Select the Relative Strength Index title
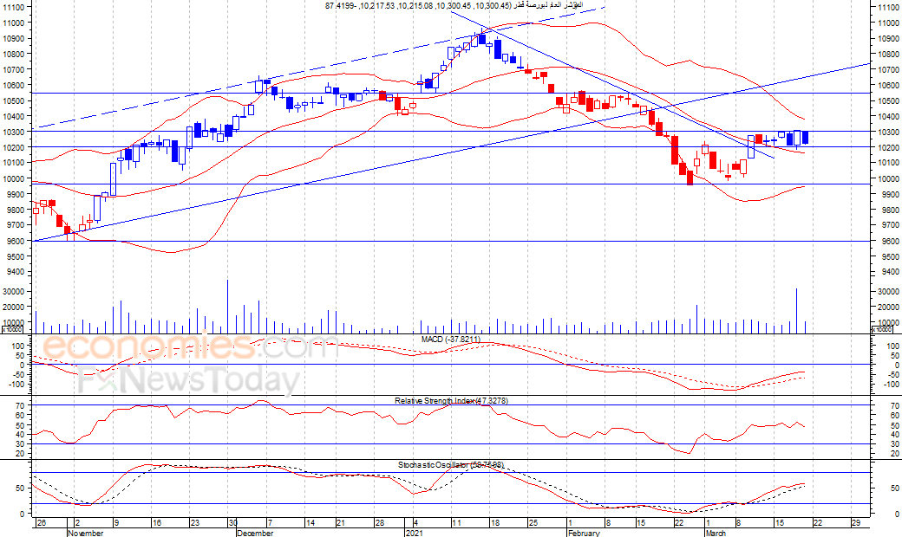This screenshot has width=902, height=537. point(451,400)
